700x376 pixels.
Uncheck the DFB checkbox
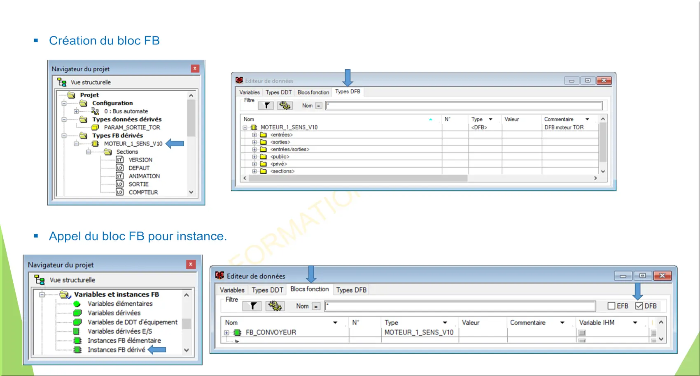coord(639,306)
